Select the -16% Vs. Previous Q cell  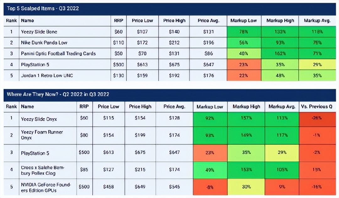[x=316, y=187]
